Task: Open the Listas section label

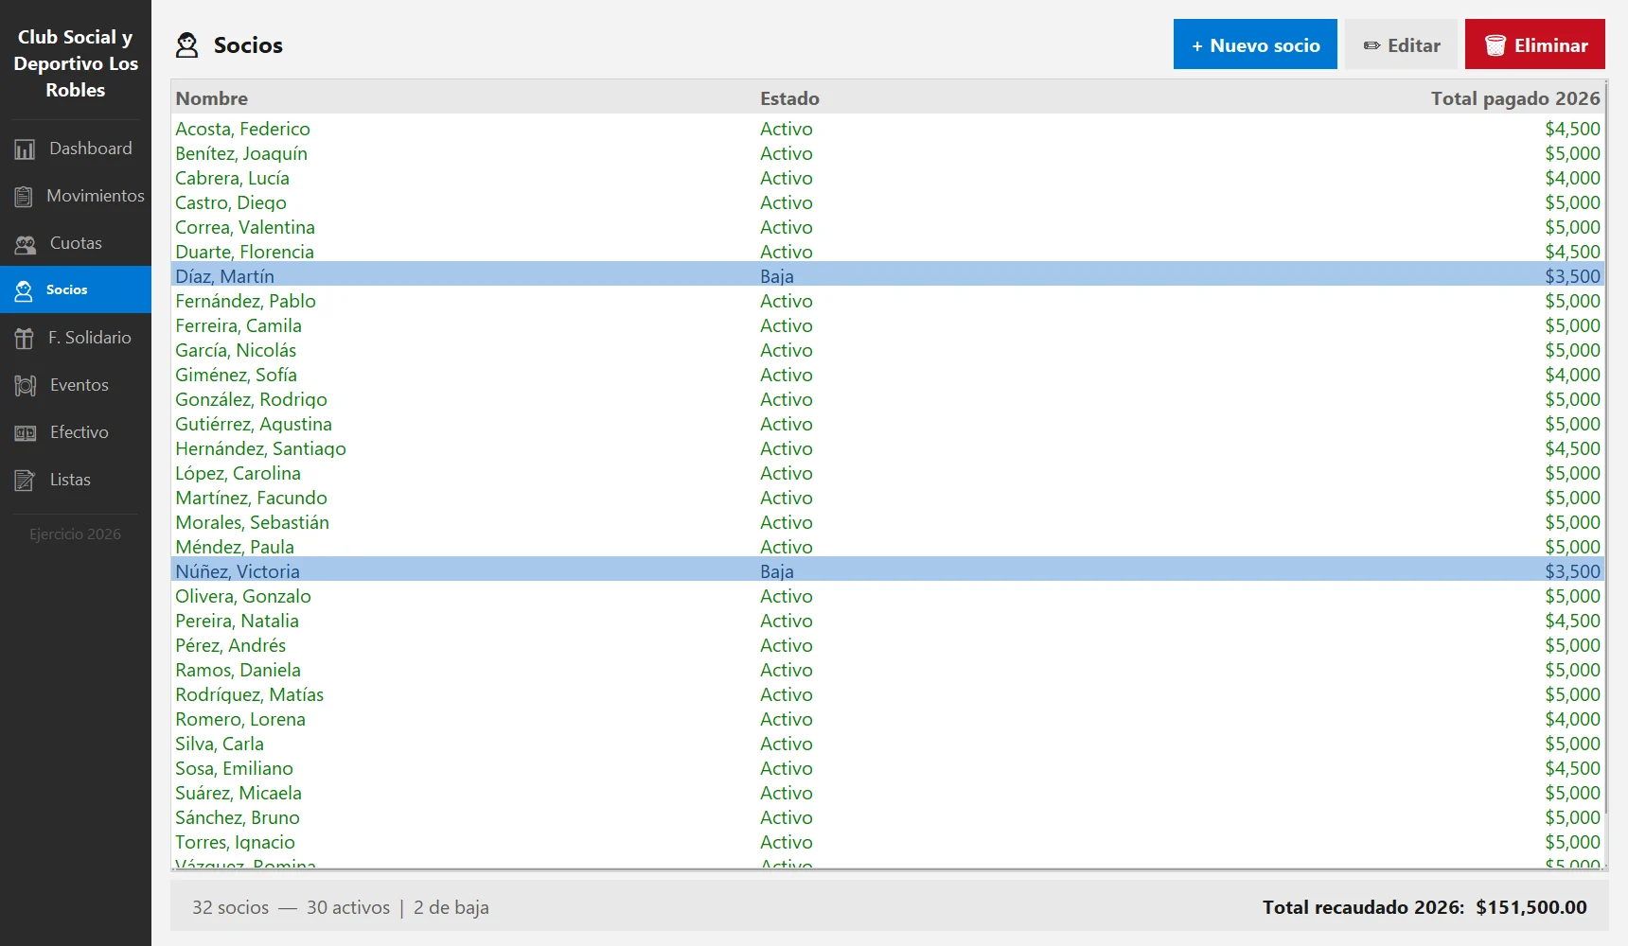Action: point(70,480)
